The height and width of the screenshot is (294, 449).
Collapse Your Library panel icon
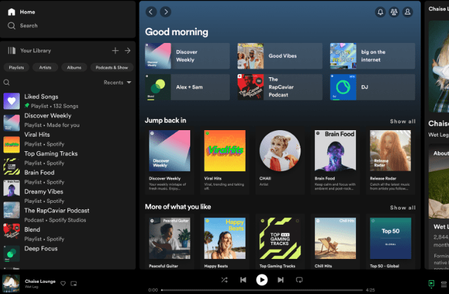point(11,51)
